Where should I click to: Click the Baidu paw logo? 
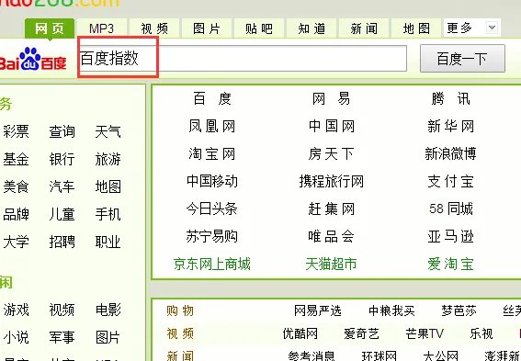click(32, 59)
